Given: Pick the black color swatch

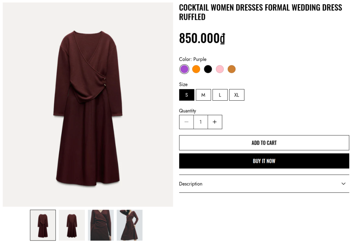Looking at the screenshot, I should tap(208, 69).
